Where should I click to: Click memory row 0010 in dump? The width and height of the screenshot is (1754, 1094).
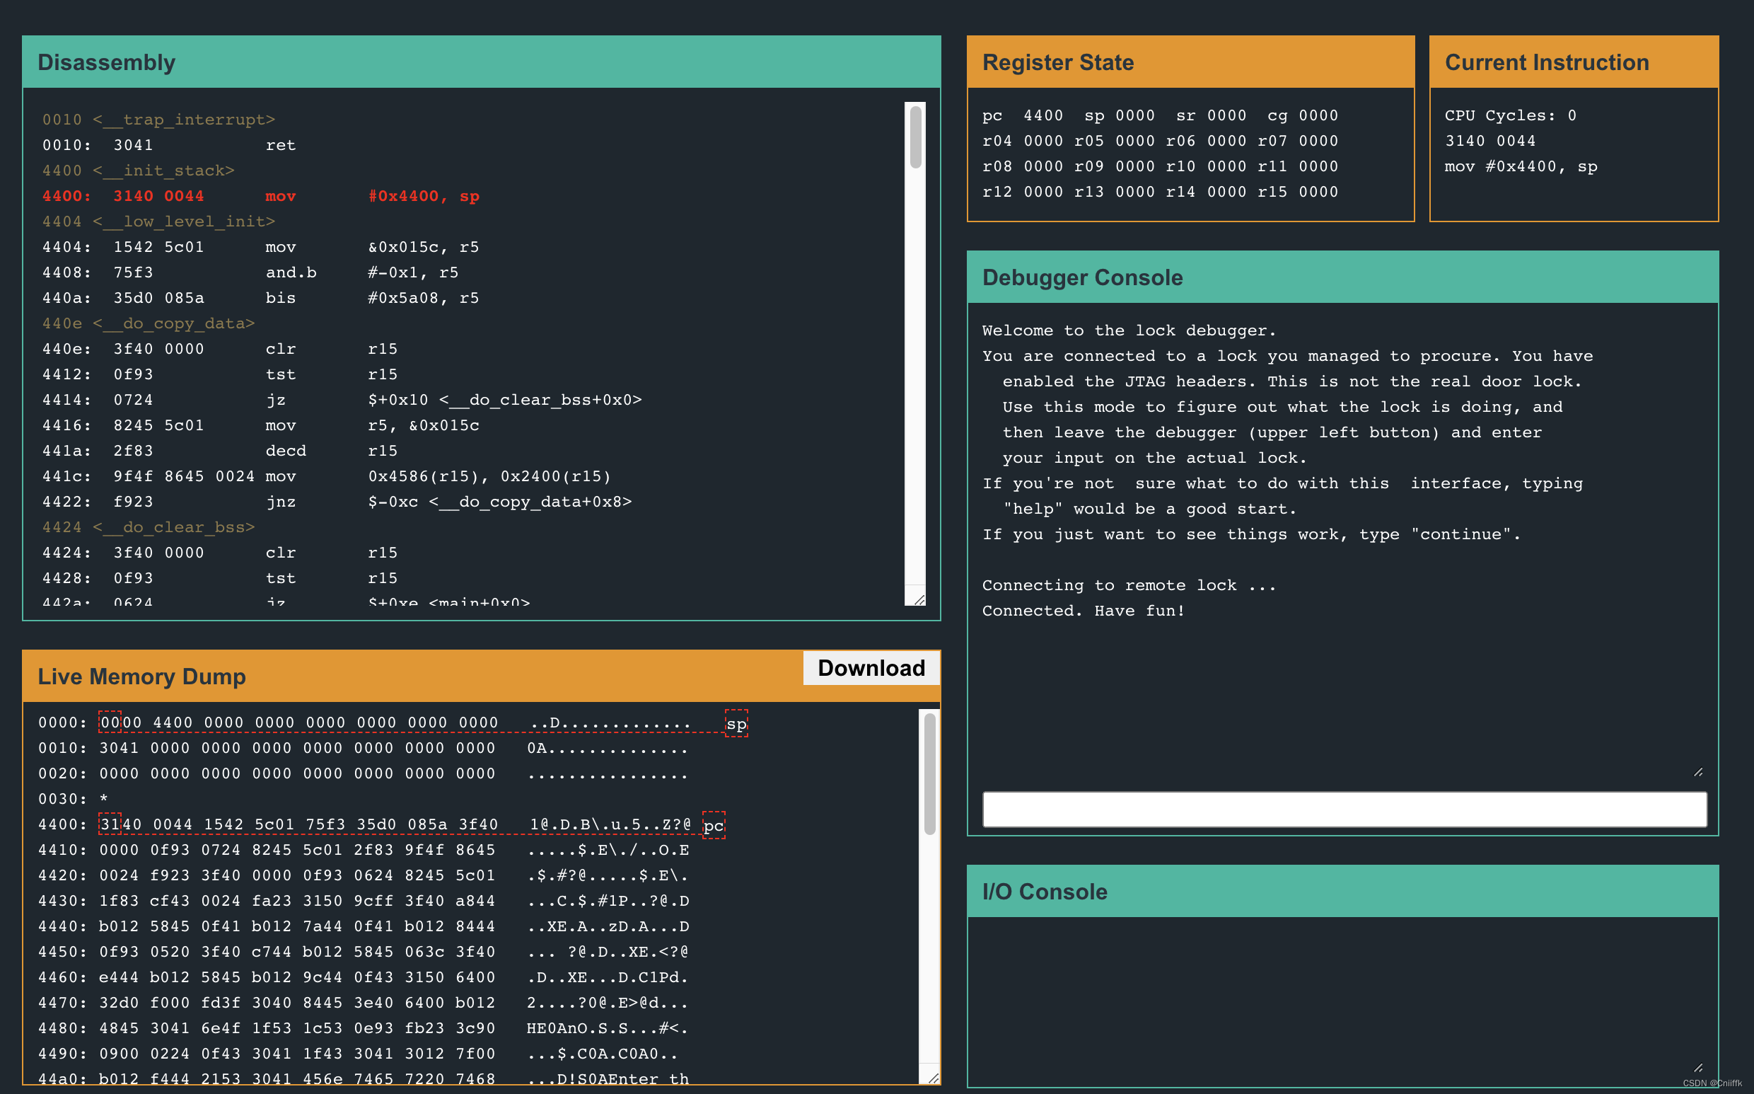pyautogui.click(x=364, y=748)
